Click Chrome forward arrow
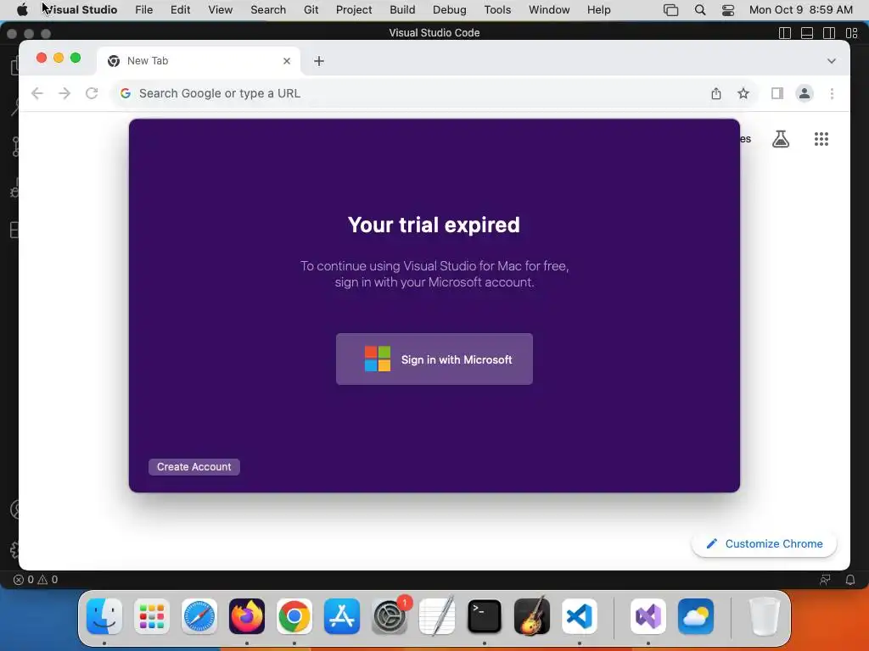The height and width of the screenshot is (651, 869). pyautogui.click(x=64, y=93)
